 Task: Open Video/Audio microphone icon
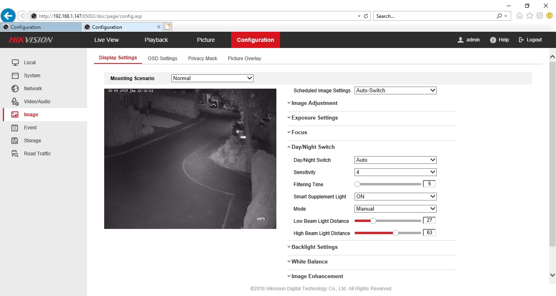[15, 102]
